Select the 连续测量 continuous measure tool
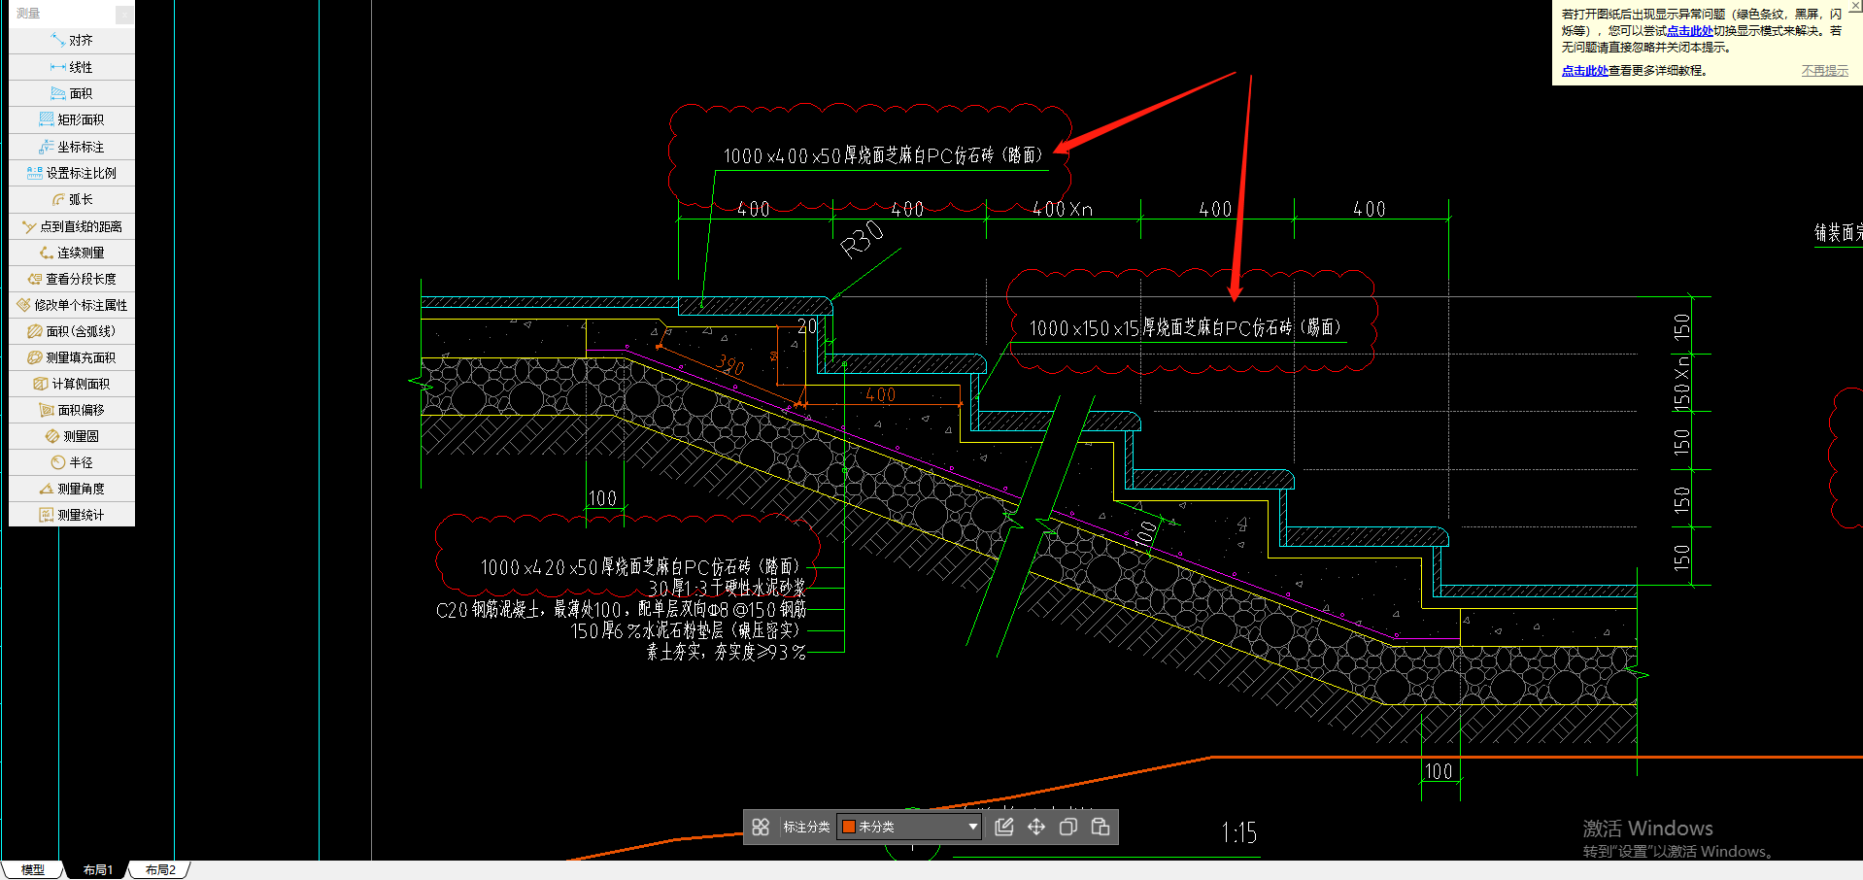The width and height of the screenshot is (1863, 880). coord(72,253)
